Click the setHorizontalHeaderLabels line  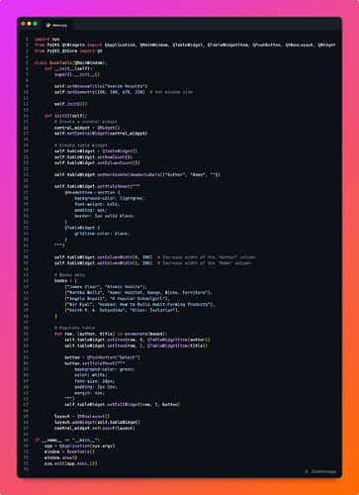137,174
